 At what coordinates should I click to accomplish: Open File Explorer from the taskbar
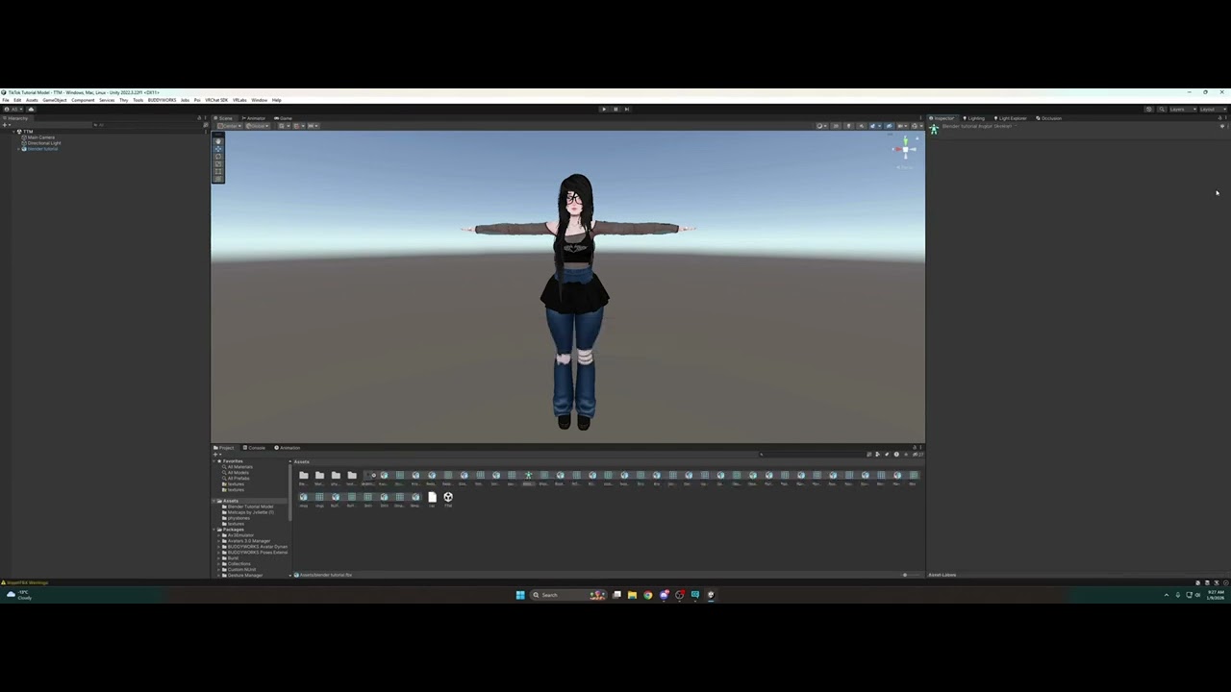(x=632, y=595)
